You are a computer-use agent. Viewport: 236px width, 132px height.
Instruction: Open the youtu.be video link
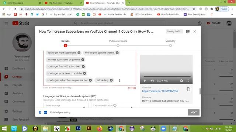[160, 91]
